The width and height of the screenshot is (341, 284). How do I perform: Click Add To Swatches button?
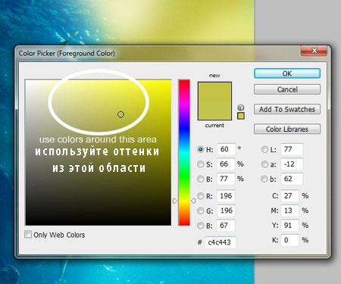[287, 109]
